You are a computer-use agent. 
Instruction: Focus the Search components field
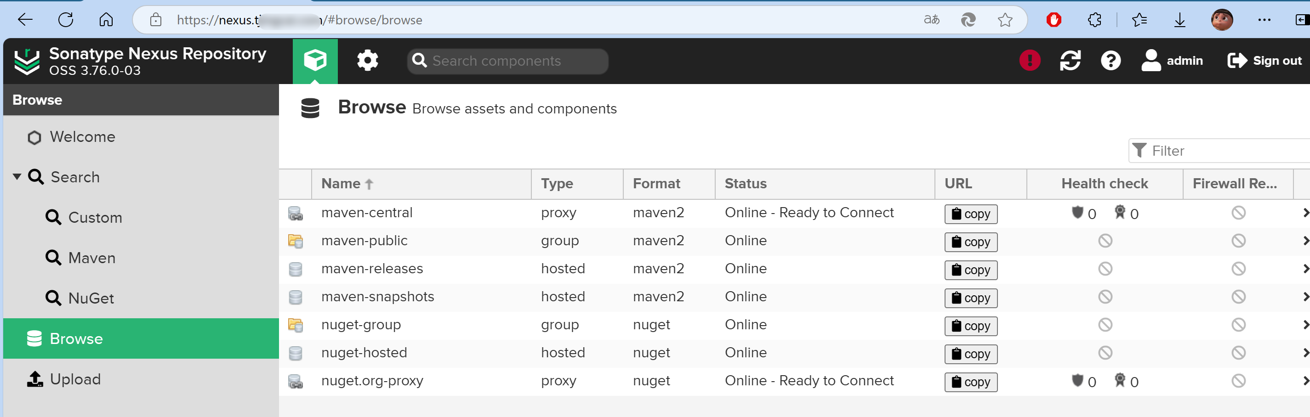click(x=507, y=61)
